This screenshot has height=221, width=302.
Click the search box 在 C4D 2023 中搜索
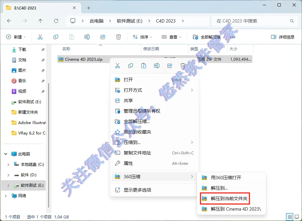tap(254, 21)
